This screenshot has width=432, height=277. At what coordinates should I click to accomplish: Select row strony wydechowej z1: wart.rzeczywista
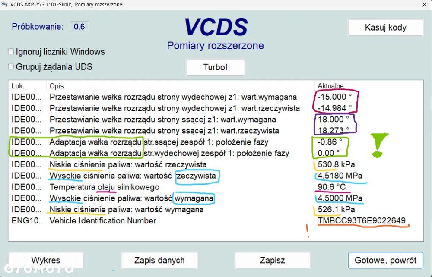coord(216,108)
